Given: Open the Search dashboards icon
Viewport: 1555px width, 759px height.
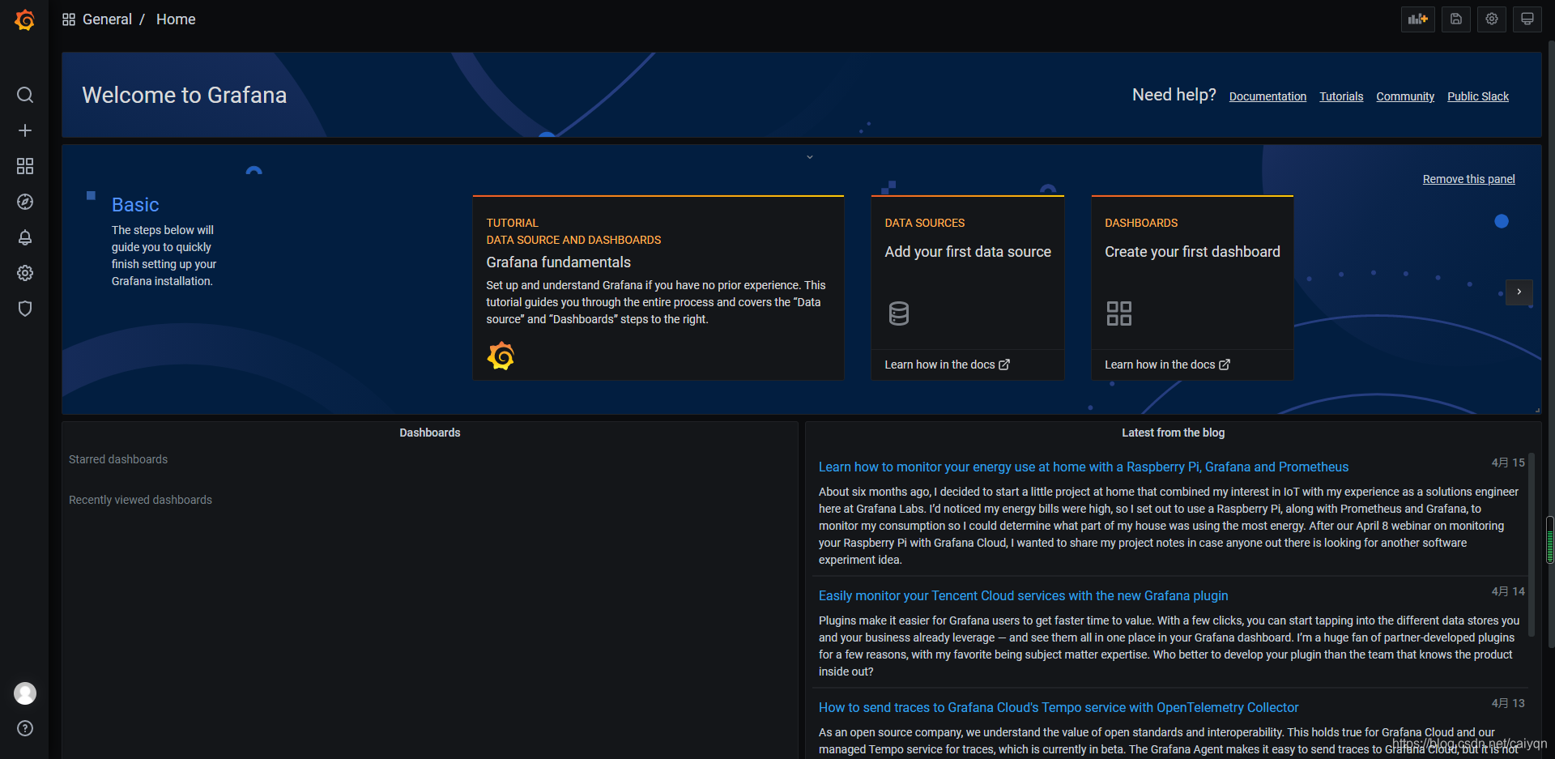Looking at the screenshot, I should pyautogui.click(x=25, y=95).
